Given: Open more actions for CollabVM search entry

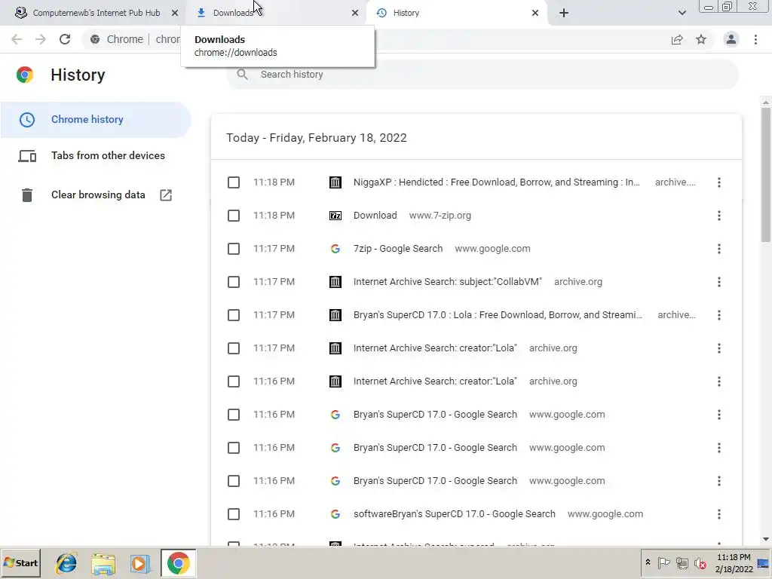Looking at the screenshot, I should (718, 282).
